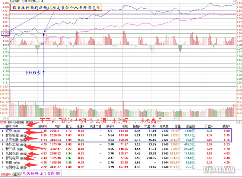
Task: Select the 电器仪表 (板指) row
Action: pos(116,154)
